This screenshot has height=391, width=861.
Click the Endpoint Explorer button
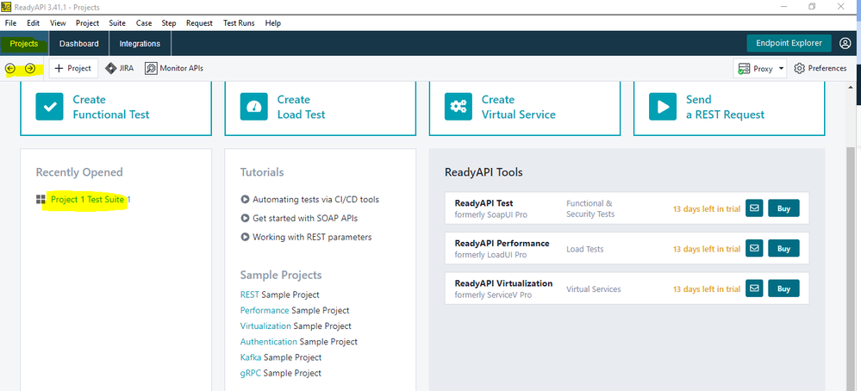coord(789,43)
